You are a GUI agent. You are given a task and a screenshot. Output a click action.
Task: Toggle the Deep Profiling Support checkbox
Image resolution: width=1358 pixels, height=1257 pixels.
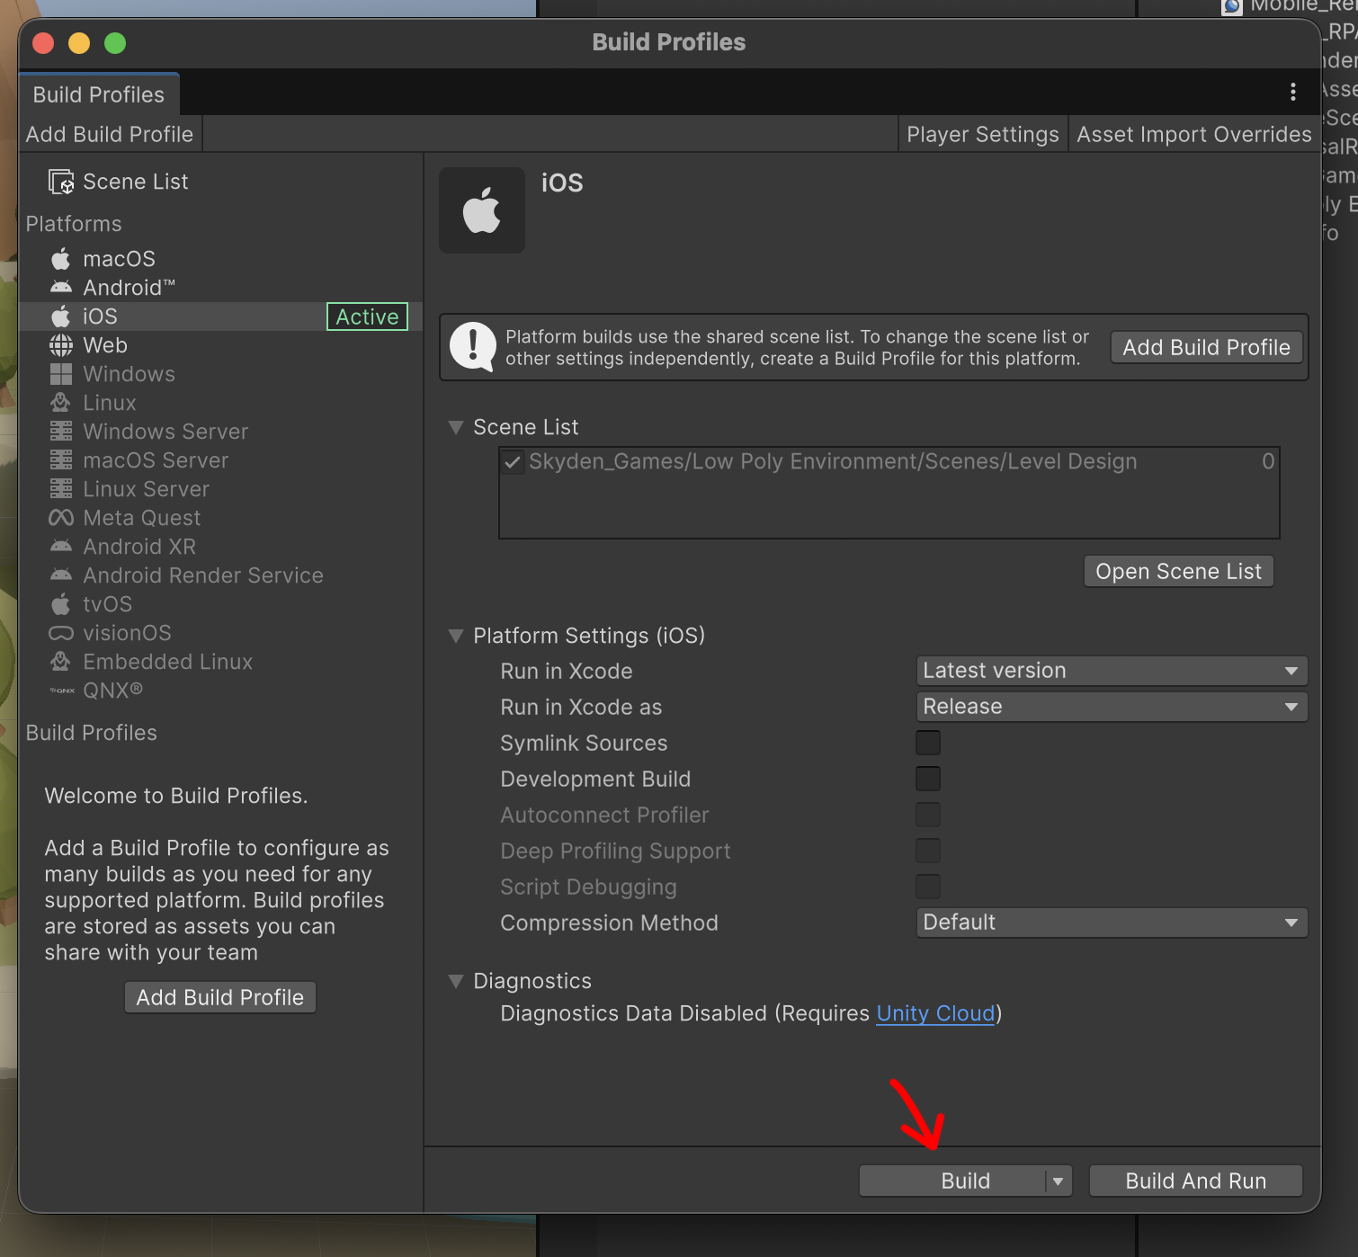928,851
